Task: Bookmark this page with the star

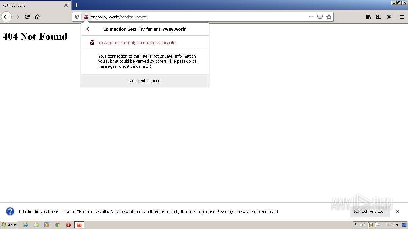Action: coord(329,17)
